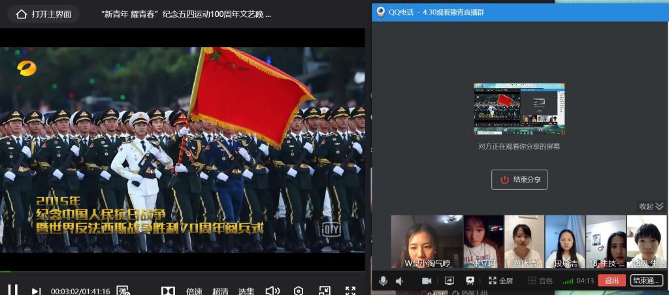
Task: Mute the microphone in QQ call
Action: [x=383, y=281]
